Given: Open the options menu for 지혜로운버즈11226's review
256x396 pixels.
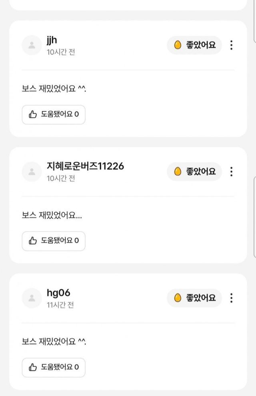Looking at the screenshot, I should click(x=231, y=172).
